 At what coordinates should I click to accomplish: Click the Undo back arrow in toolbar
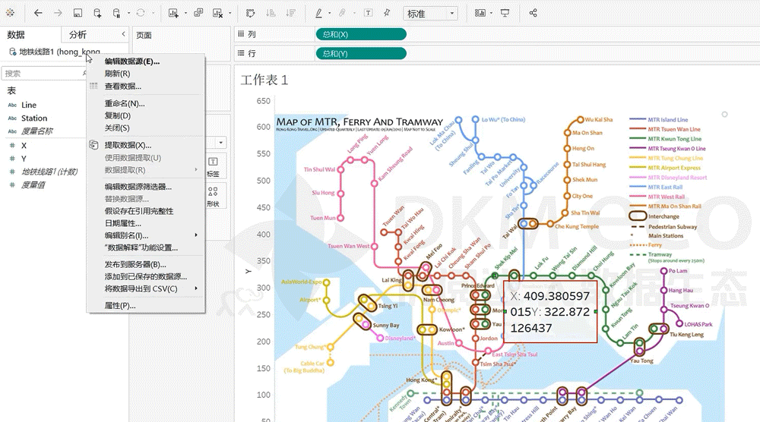[x=38, y=13]
